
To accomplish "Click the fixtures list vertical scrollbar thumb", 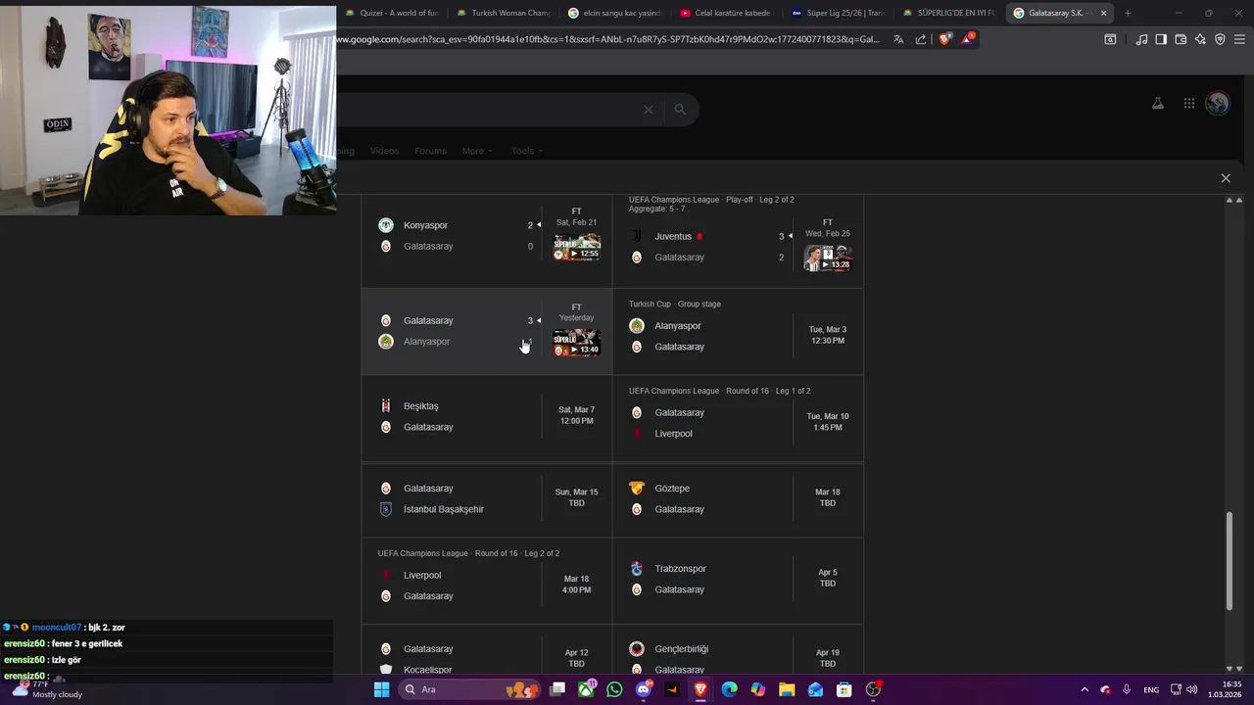I will (x=1229, y=561).
